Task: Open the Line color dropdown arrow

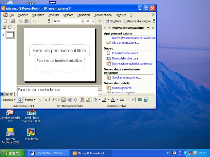Action: [108, 100]
